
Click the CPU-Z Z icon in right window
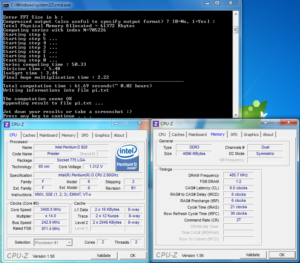tap(156, 124)
